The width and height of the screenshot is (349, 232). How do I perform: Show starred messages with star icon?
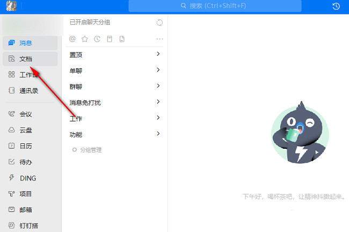[x=85, y=39]
